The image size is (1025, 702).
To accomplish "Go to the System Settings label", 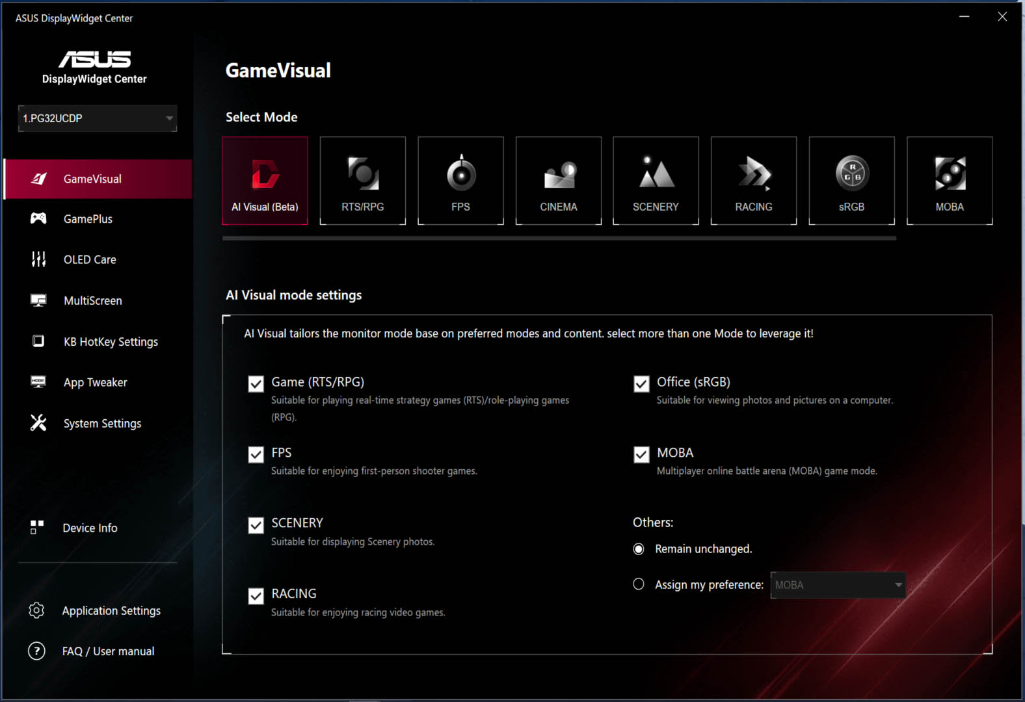I will pos(102,423).
